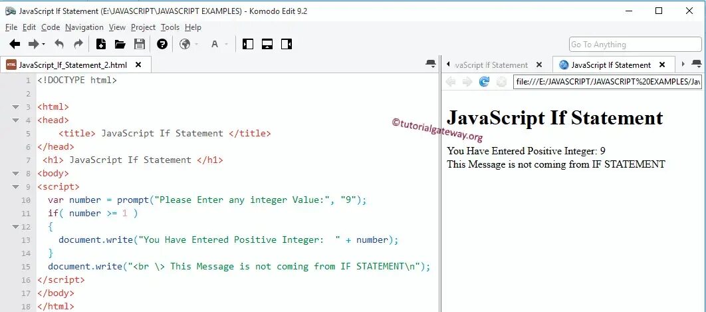Collapse the body tag fold on line 8
The width and height of the screenshot is (706, 312).
tap(16, 174)
